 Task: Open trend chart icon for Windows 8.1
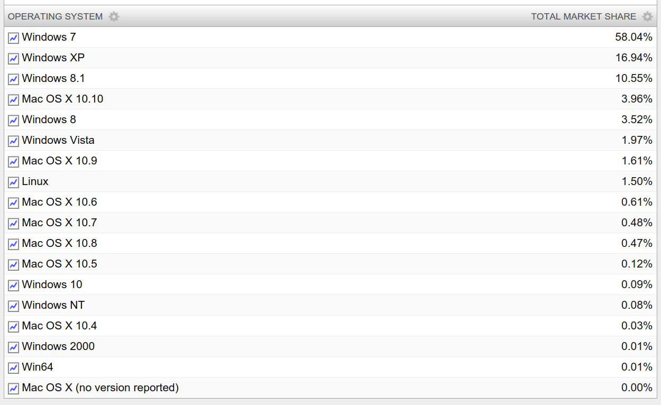point(13,79)
